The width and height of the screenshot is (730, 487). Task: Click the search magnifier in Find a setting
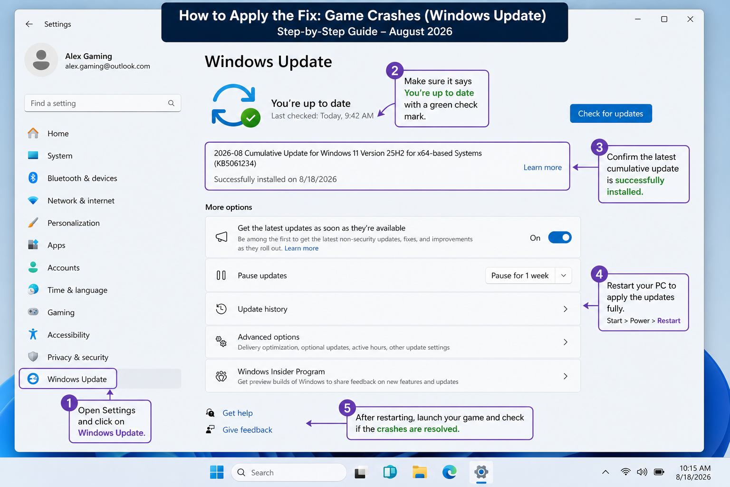(171, 103)
